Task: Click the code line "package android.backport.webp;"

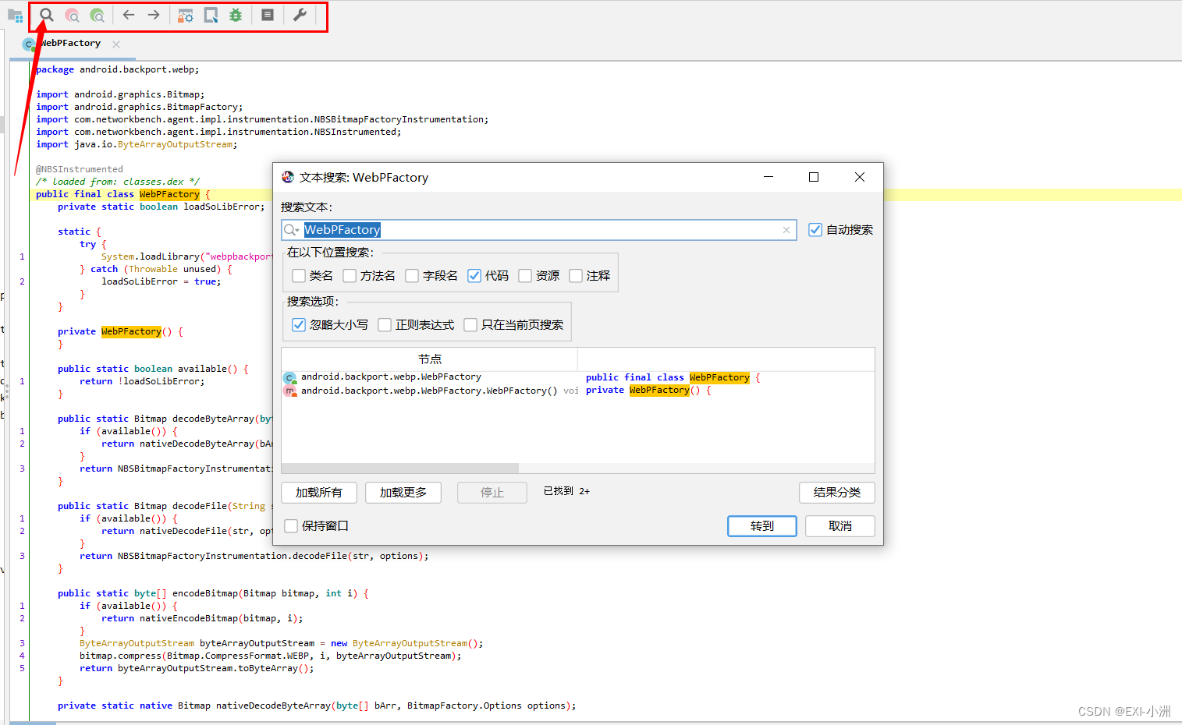Action: [118, 69]
